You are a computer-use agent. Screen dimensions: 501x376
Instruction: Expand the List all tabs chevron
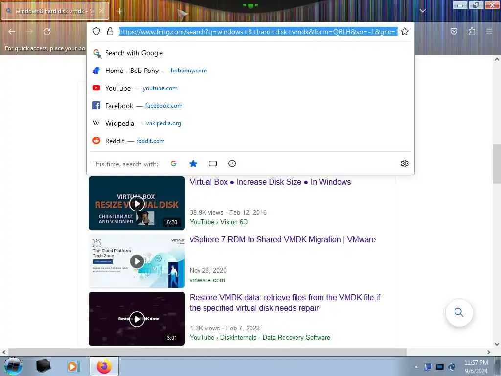pos(422,11)
